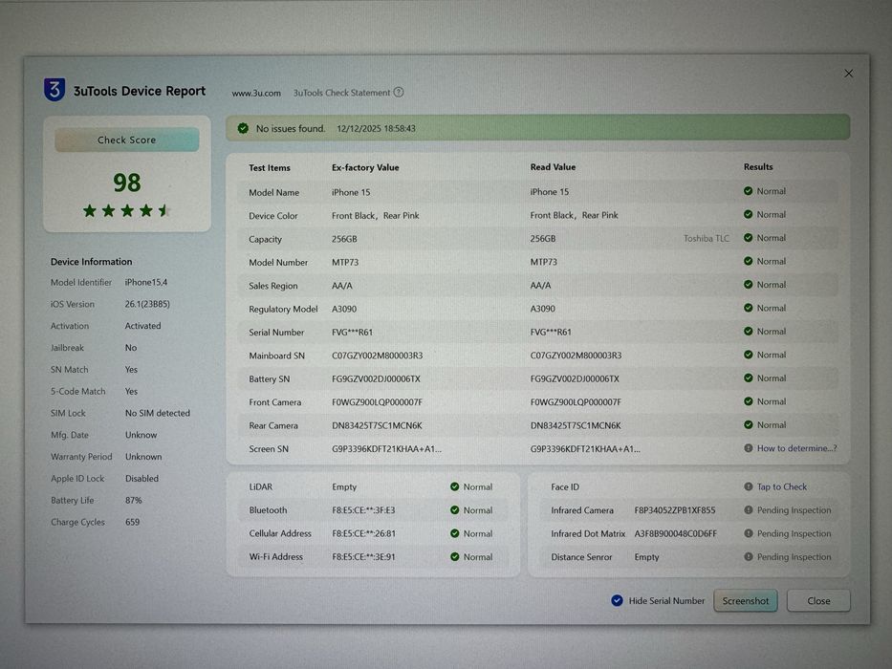Viewport: 892px width, 669px height.
Task: Click the Model Number ex-factory value MTP73
Action: (x=345, y=262)
